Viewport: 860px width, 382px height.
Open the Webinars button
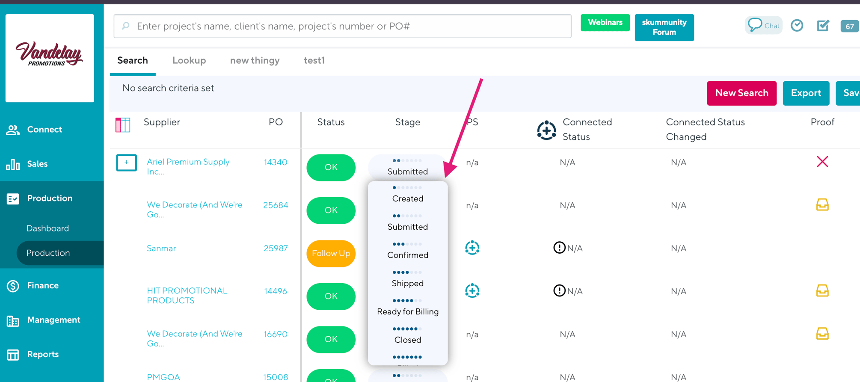(x=605, y=23)
